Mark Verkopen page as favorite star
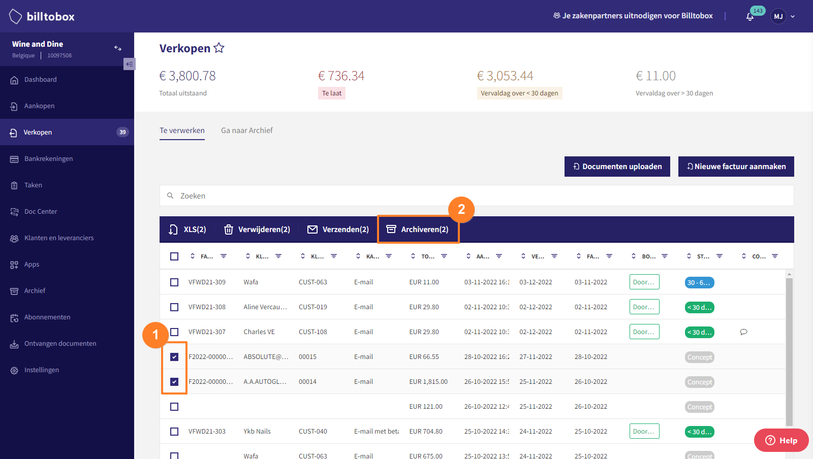This screenshot has height=459, width=813. click(x=219, y=48)
